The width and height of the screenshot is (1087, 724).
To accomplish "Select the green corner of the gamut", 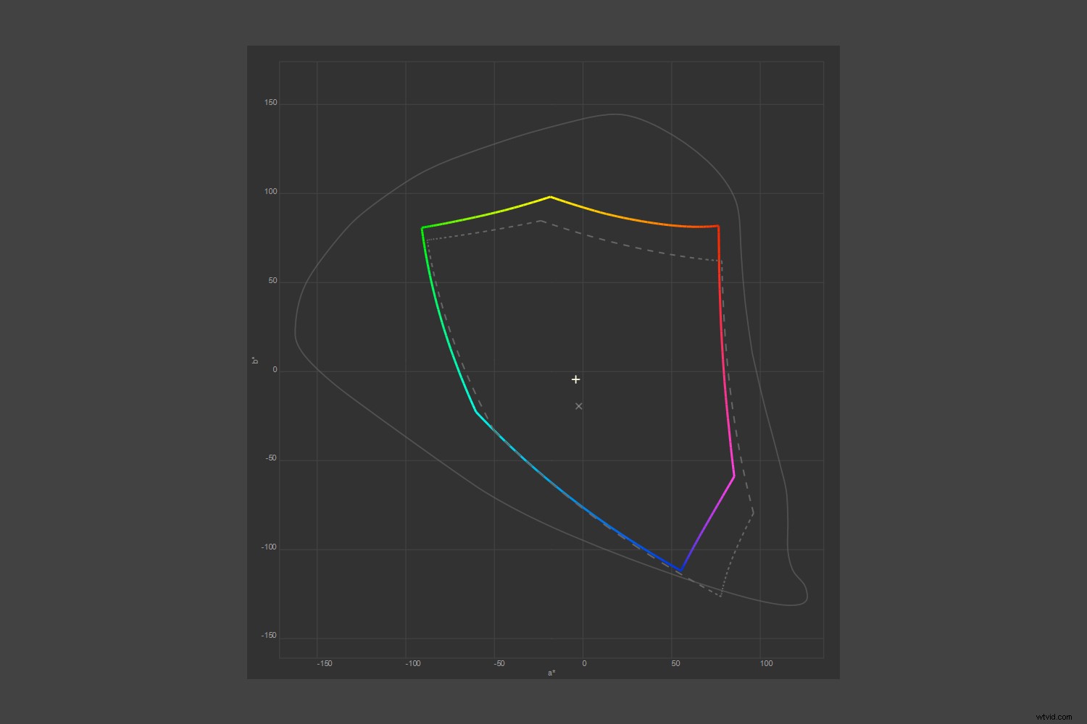I will click(422, 228).
